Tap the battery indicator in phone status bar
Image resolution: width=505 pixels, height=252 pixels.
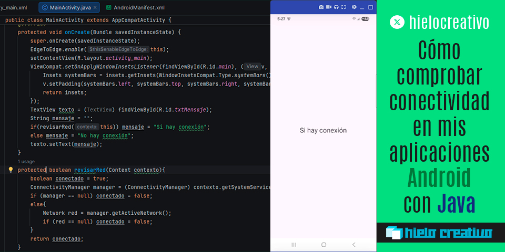coord(365,19)
